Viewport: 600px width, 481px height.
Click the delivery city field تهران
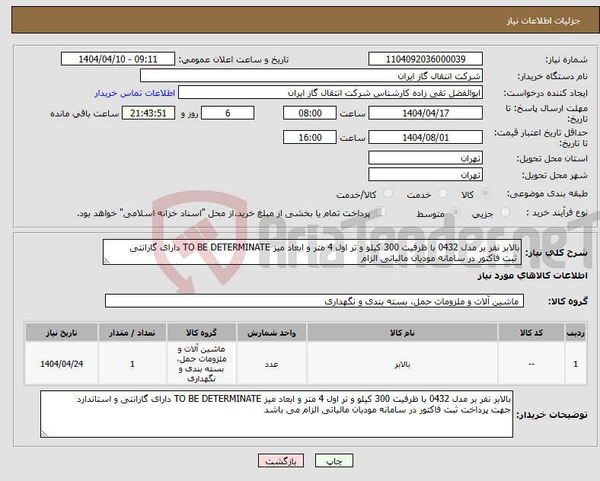pyautogui.click(x=425, y=174)
